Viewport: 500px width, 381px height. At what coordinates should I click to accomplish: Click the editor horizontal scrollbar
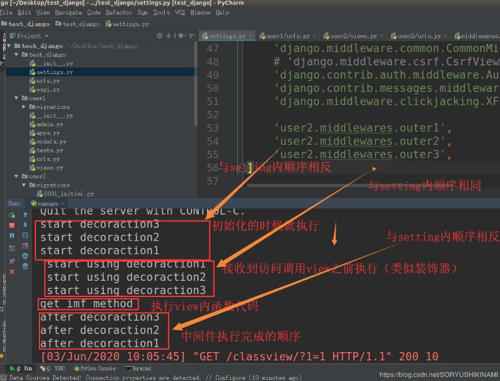coord(373,185)
